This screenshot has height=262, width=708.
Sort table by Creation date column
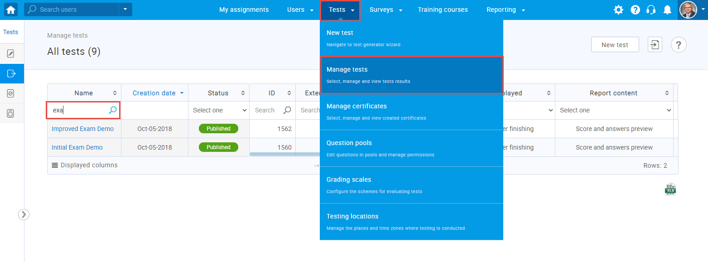tap(154, 93)
